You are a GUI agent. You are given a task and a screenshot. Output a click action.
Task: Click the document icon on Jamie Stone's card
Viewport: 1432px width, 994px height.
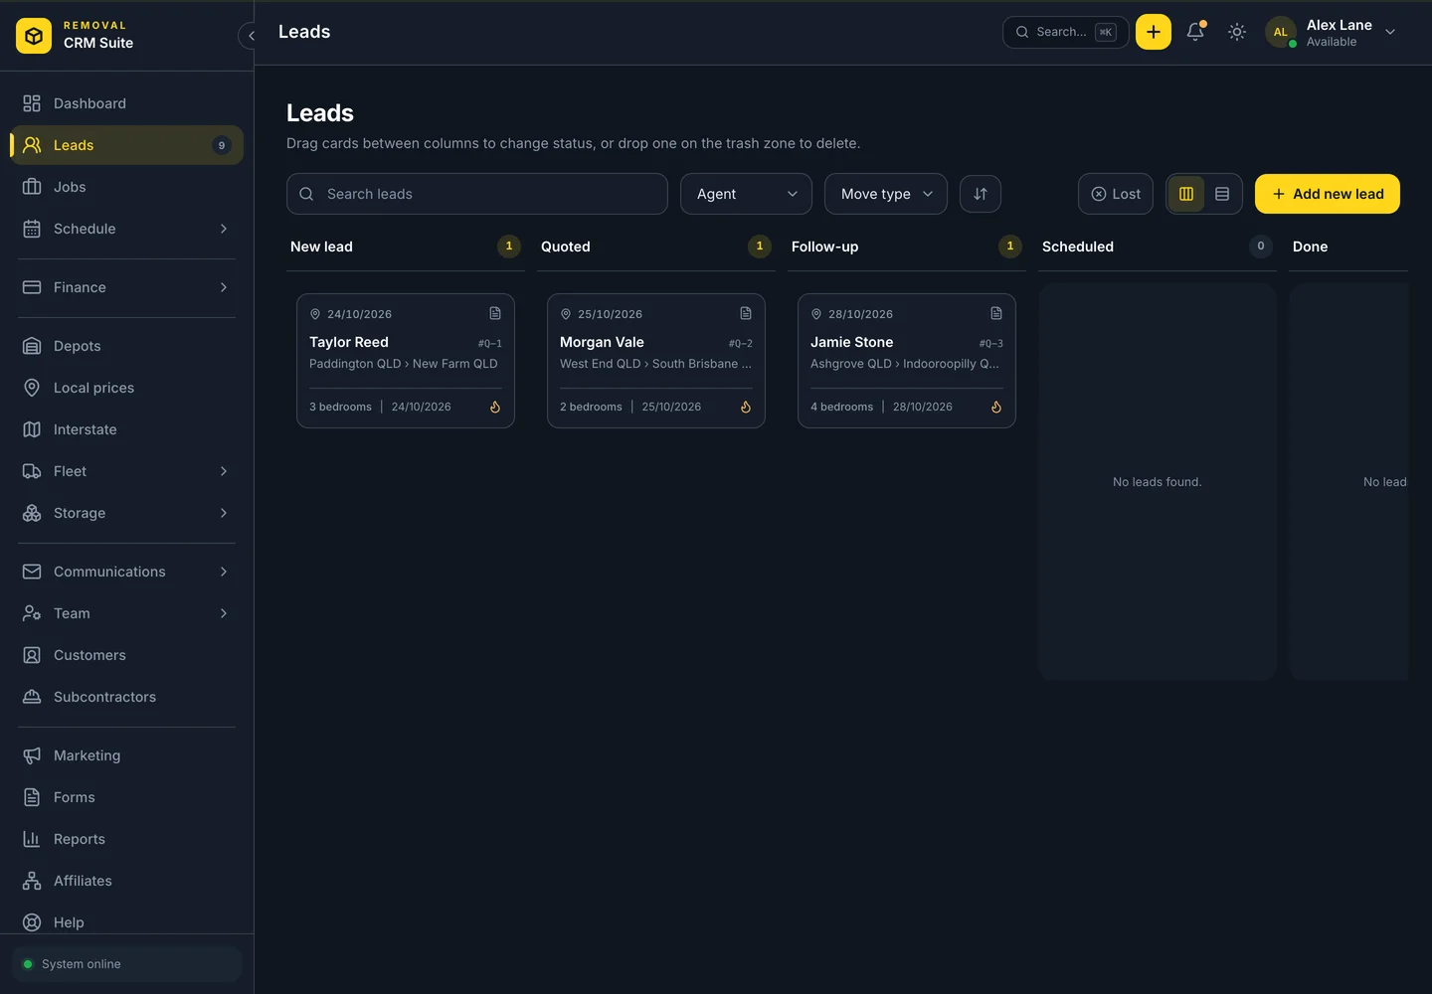click(x=996, y=313)
